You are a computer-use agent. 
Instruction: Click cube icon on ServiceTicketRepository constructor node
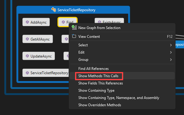(x=27, y=73)
